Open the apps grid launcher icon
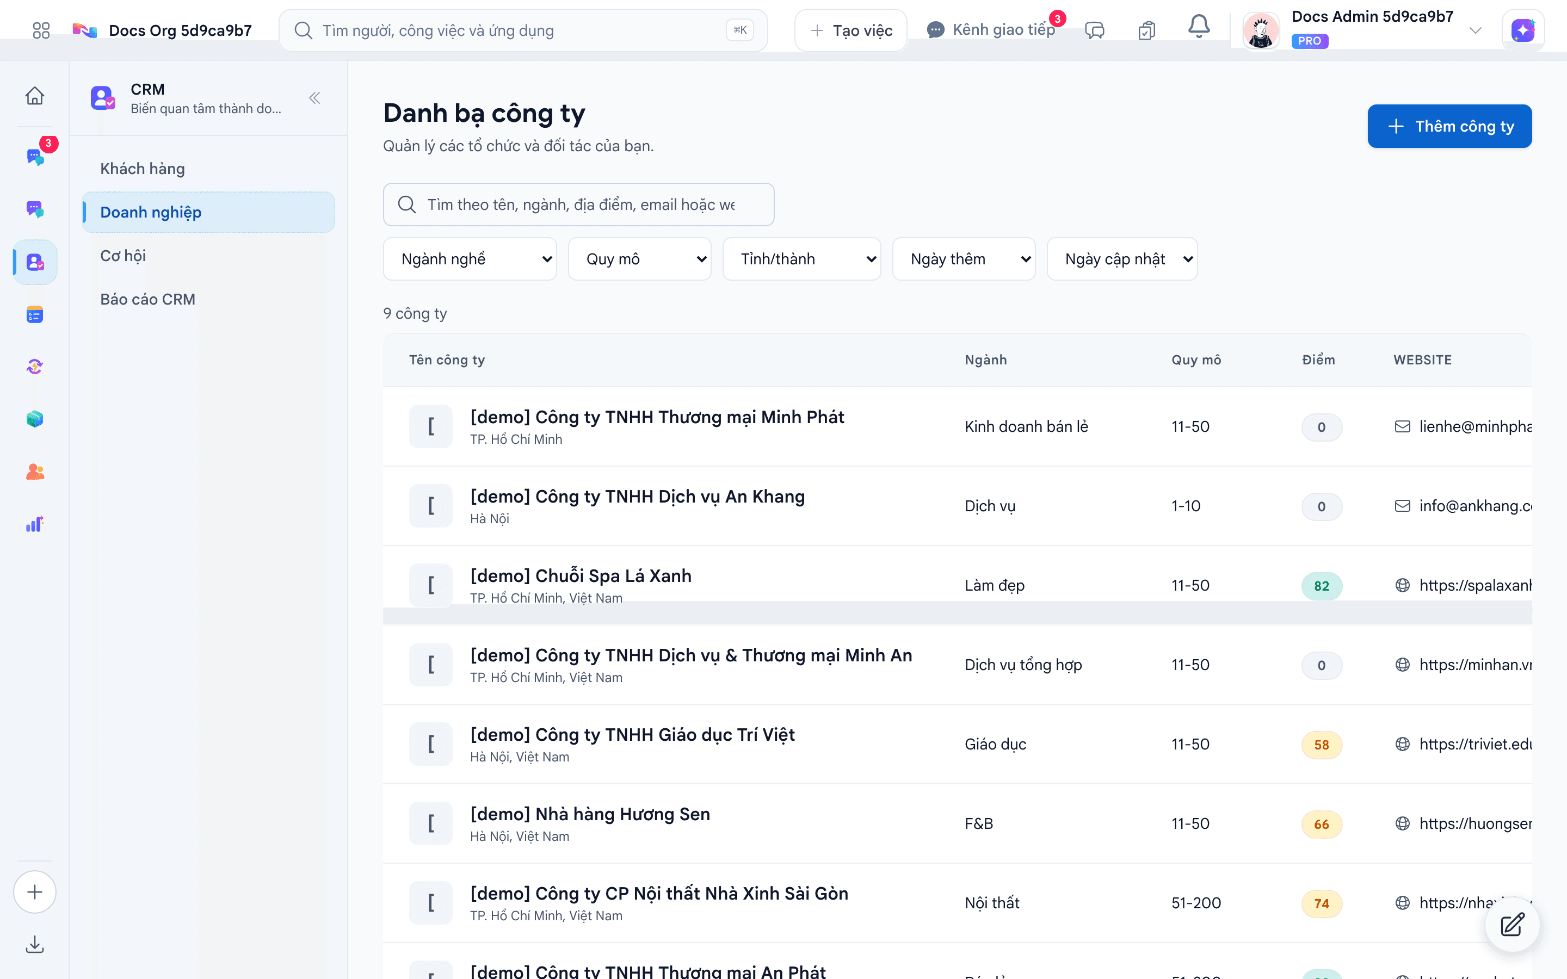1567x979 pixels. click(41, 30)
